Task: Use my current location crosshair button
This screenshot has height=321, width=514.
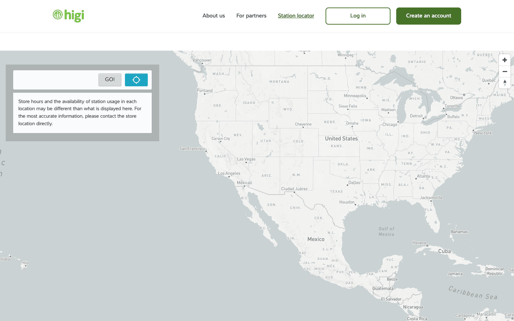Action: [x=136, y=80]
